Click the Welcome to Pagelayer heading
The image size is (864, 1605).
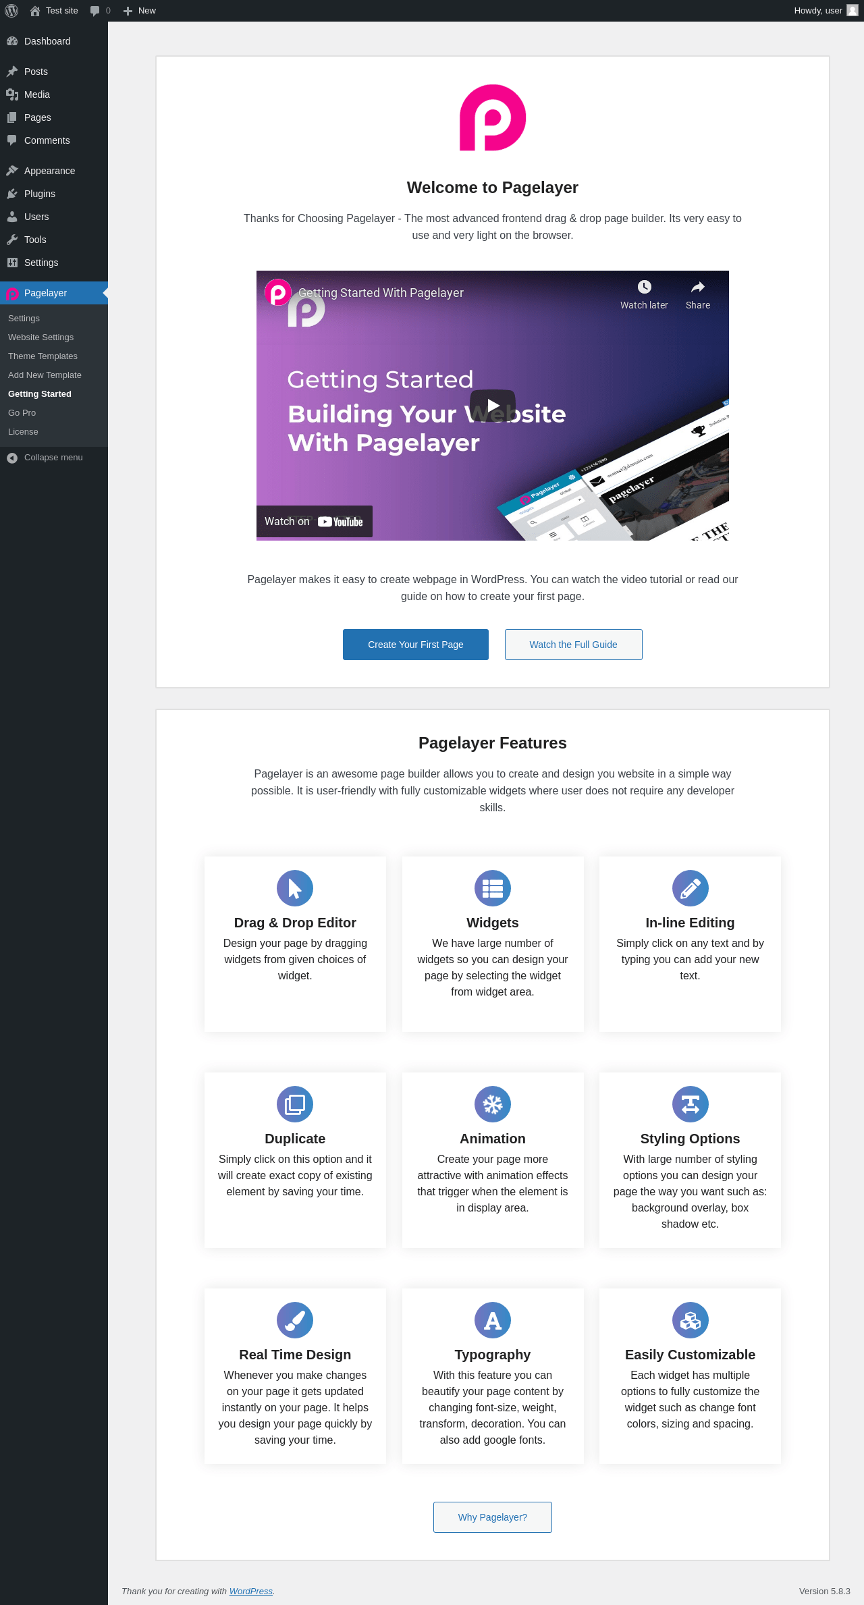pos(493,188)
